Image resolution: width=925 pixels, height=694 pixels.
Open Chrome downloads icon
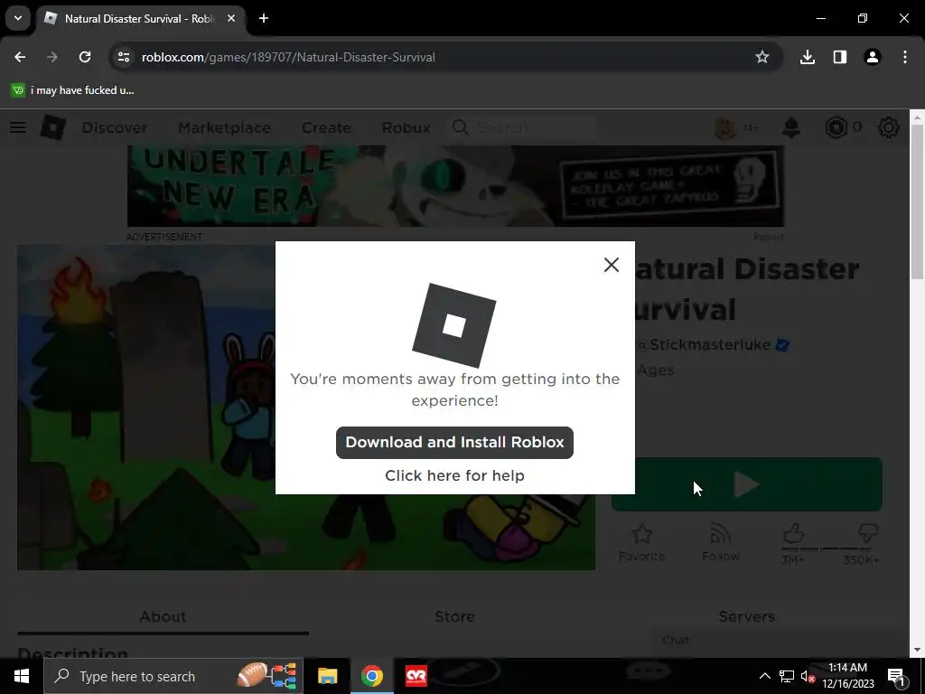pos(807,57)
